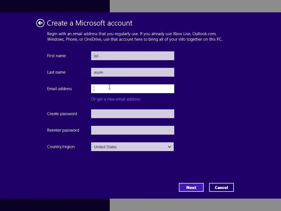281x211 pixels.
Task: Select the Reenter password field
Action: click(133, 130)
